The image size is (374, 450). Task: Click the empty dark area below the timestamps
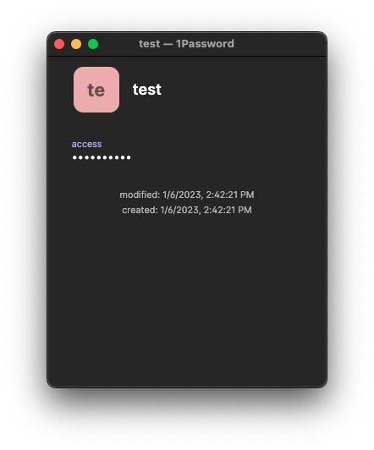(x=187, y=299)
